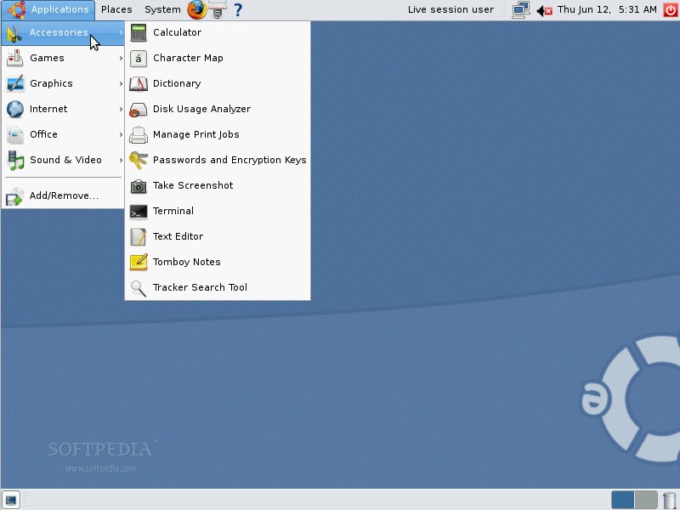Click the red power button
The width and height of the screenshot is (680, 510).
point(670,10)
